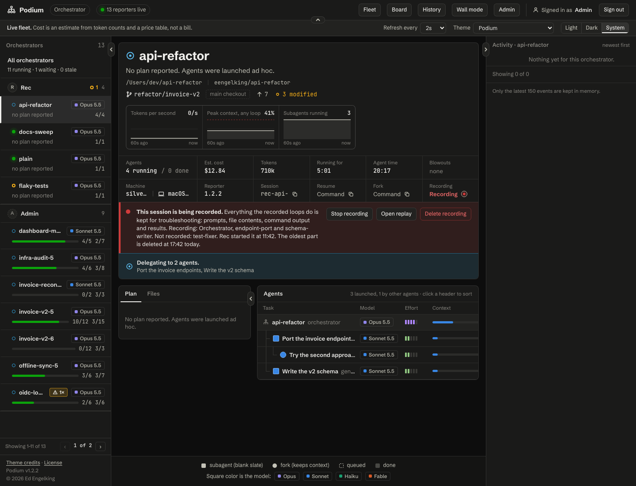Switch to the Files tab

(x=153, y=294)
